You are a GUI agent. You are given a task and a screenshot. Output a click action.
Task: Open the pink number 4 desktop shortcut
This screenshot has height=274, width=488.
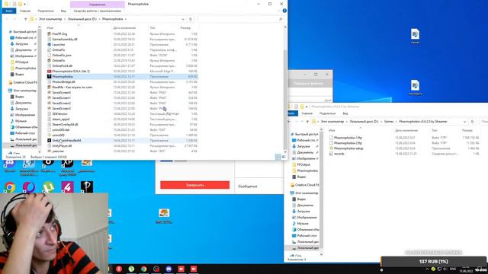(x=68, y=187)
